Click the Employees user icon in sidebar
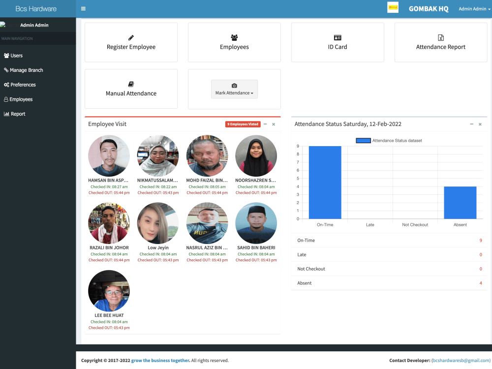This screenshot has height=369, width=492. click(6, 99)
